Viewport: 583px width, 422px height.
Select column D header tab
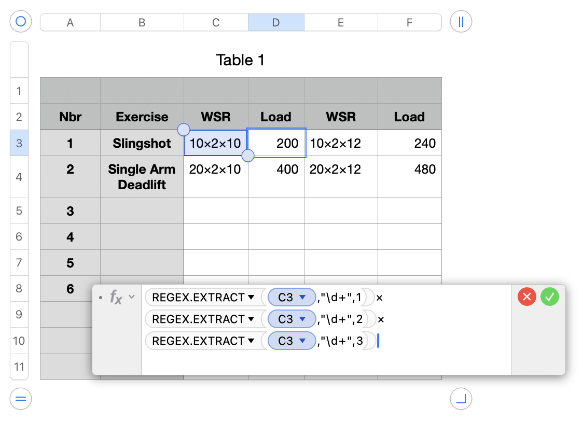(276, 22)
